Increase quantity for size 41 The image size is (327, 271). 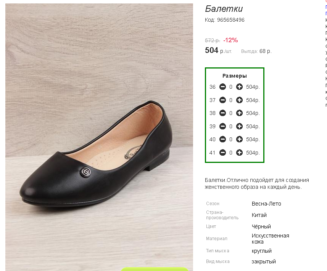click(x=239, y=153)
